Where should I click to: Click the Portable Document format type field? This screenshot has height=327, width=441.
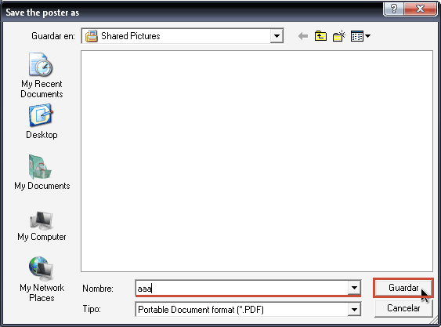pos(241,310)
